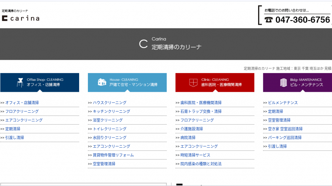Go to 賃貸物件管理リフォーム link

(x=113, y=155)
